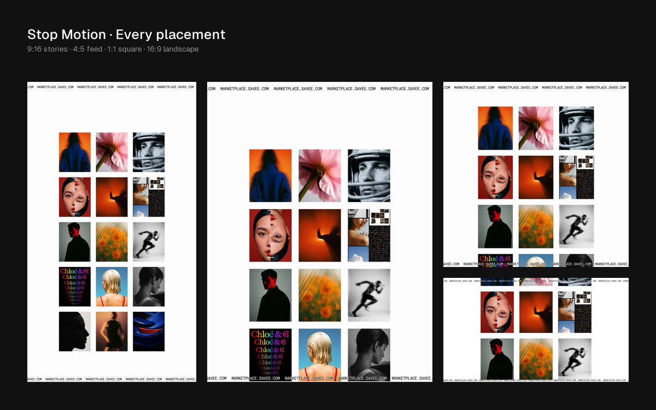The width and height of the screenshot is (656, 410).
Task: Open the running athlete thumbnail in the landscape panel
Action: (x=575, y=359)
